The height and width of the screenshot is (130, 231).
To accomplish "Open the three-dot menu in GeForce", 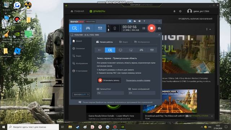I will [207, 29].
